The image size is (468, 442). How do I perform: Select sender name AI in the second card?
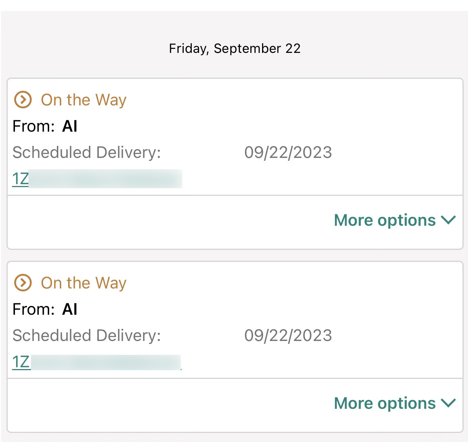click(x=70, y=310)
